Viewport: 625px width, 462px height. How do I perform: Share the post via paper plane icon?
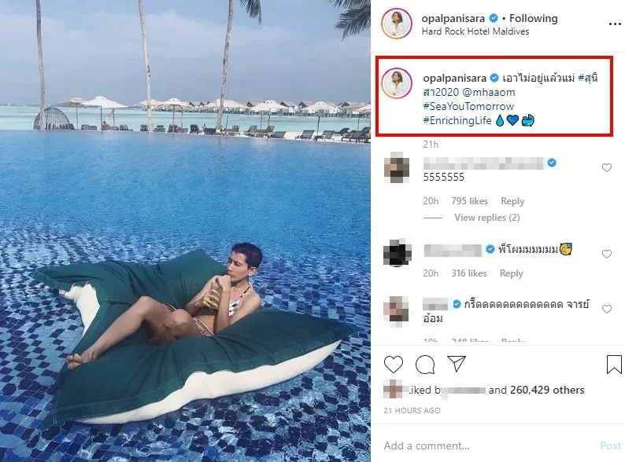[x=456, y=365]
